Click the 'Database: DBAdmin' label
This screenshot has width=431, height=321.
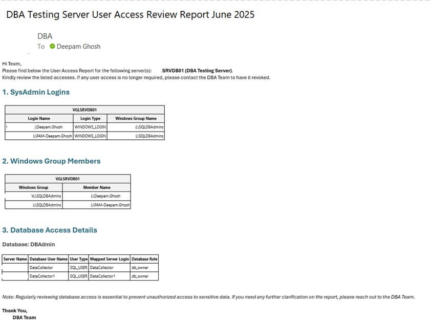pyautogui.click(x=29, y=244)
